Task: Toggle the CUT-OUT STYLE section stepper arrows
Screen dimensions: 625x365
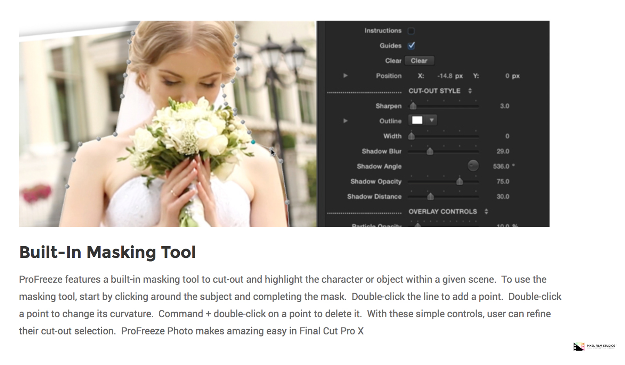Action: click(x=470, y=91)
